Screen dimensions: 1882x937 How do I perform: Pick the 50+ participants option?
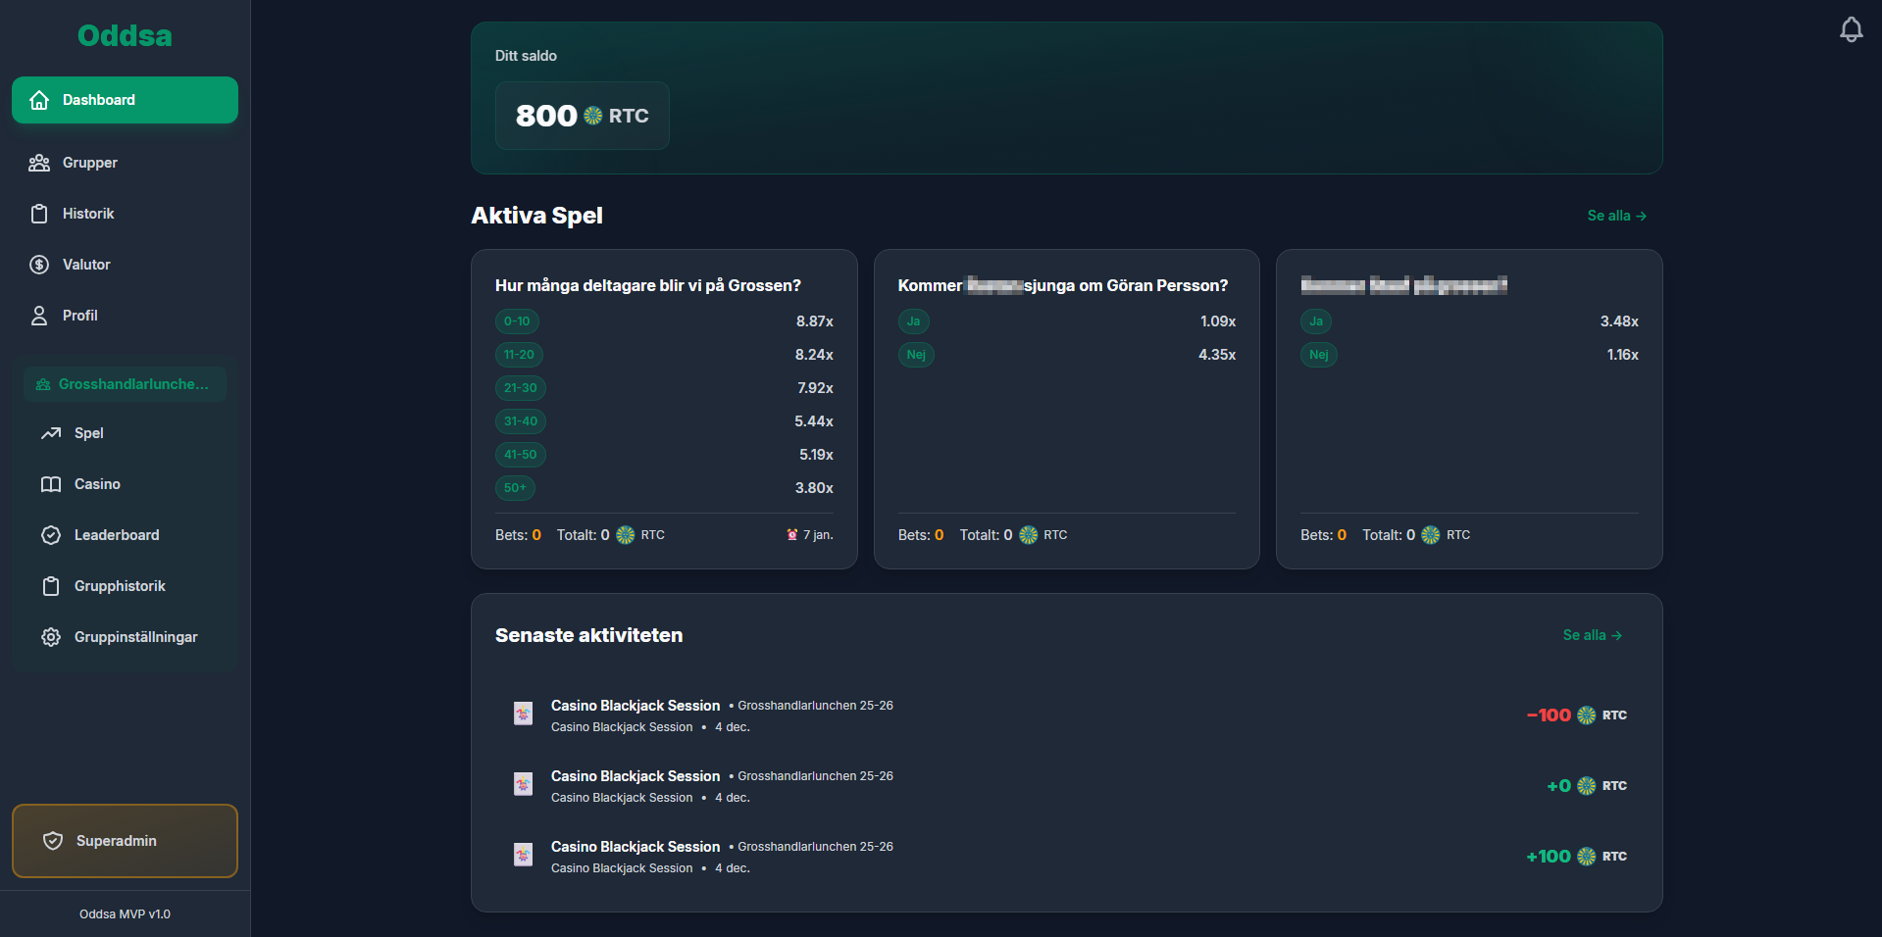coord(515,488)
